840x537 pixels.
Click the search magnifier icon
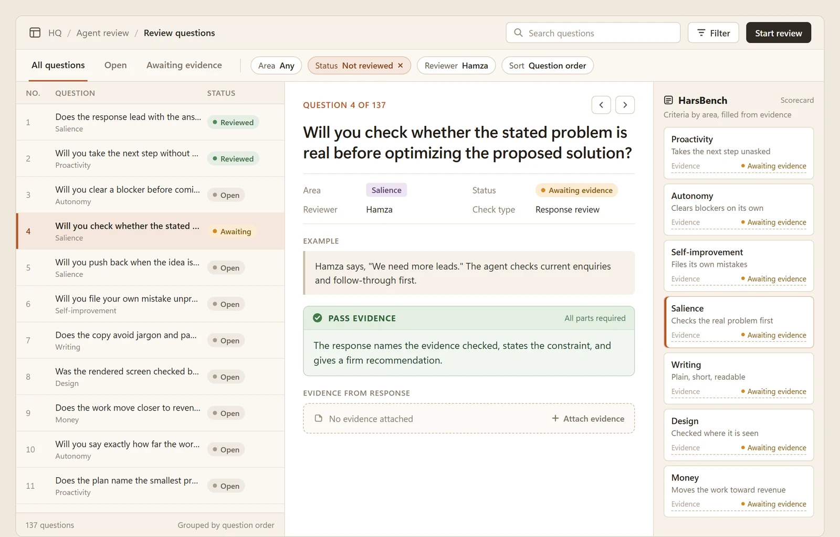pos(518,33)
